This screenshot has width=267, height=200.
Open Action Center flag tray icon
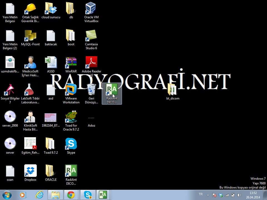[214, 195]
